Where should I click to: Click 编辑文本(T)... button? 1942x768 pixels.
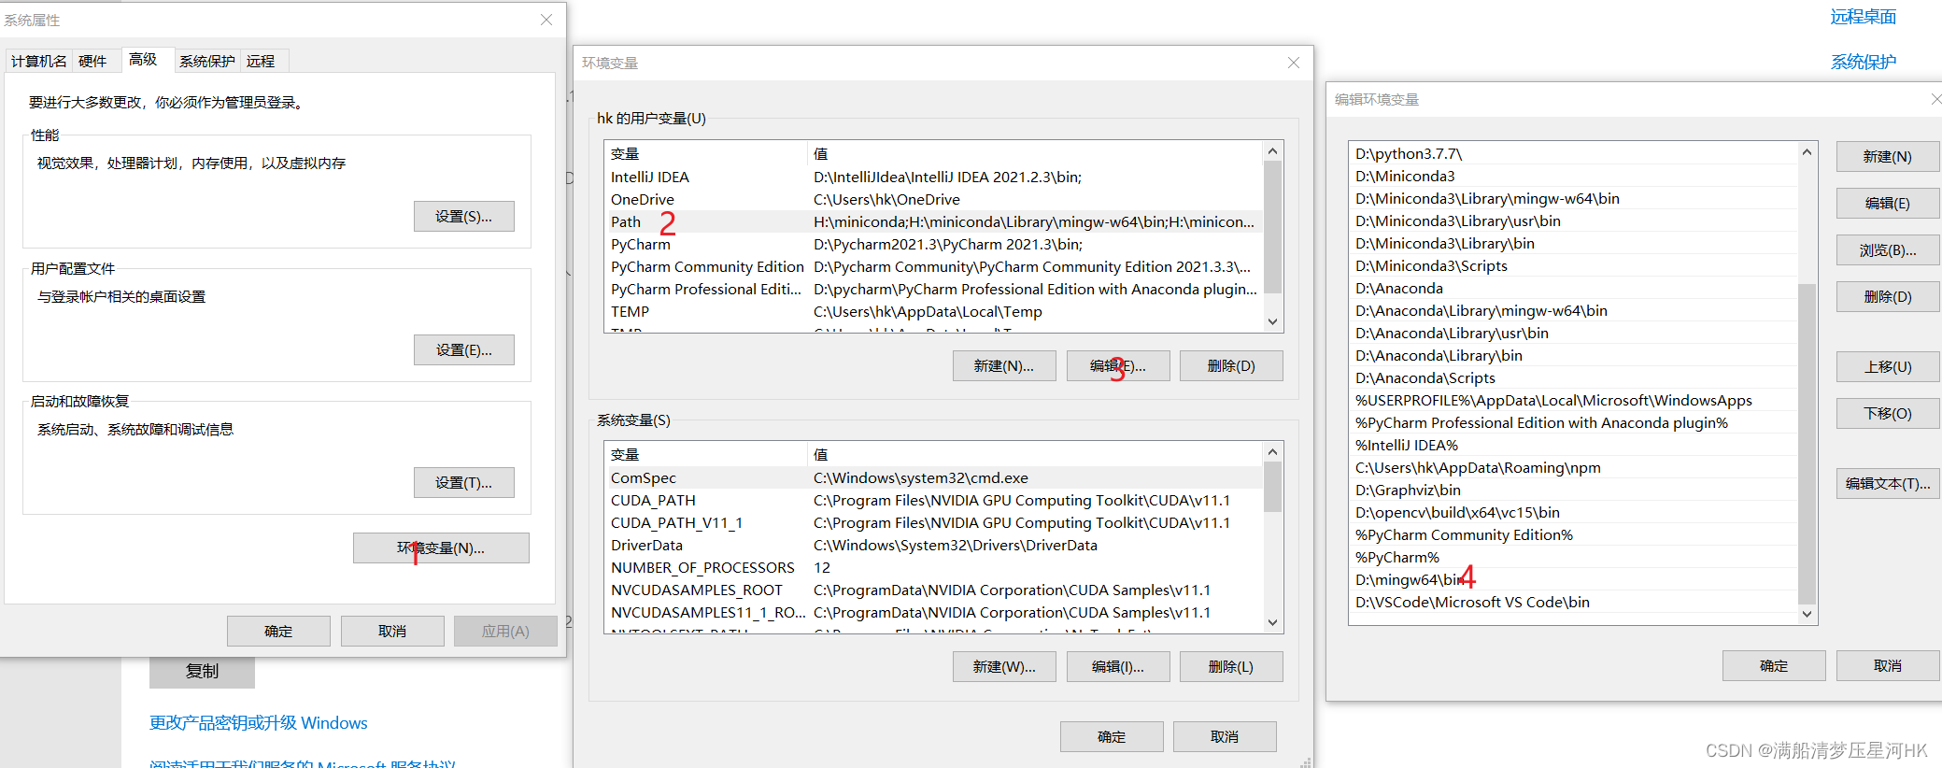tap(1888, 483)
